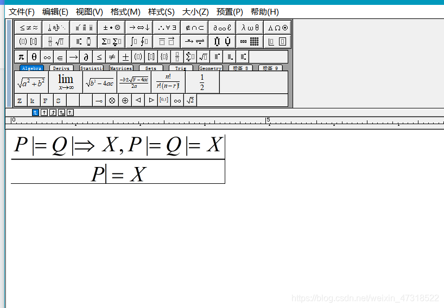This screenshot has width=444, height=308.
Task: Open the logical symbols palette
Action: pos(167,28)
